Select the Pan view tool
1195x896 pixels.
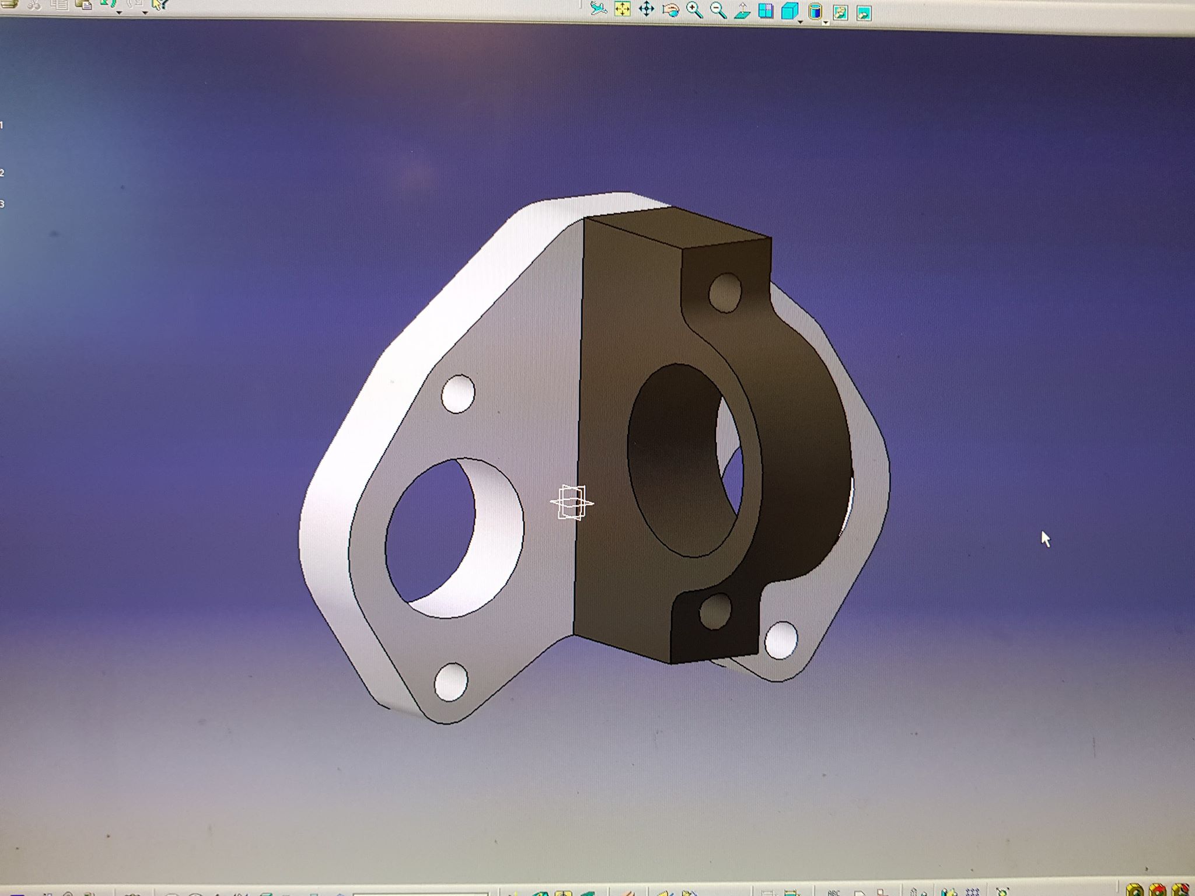click(x=647, y=9)
